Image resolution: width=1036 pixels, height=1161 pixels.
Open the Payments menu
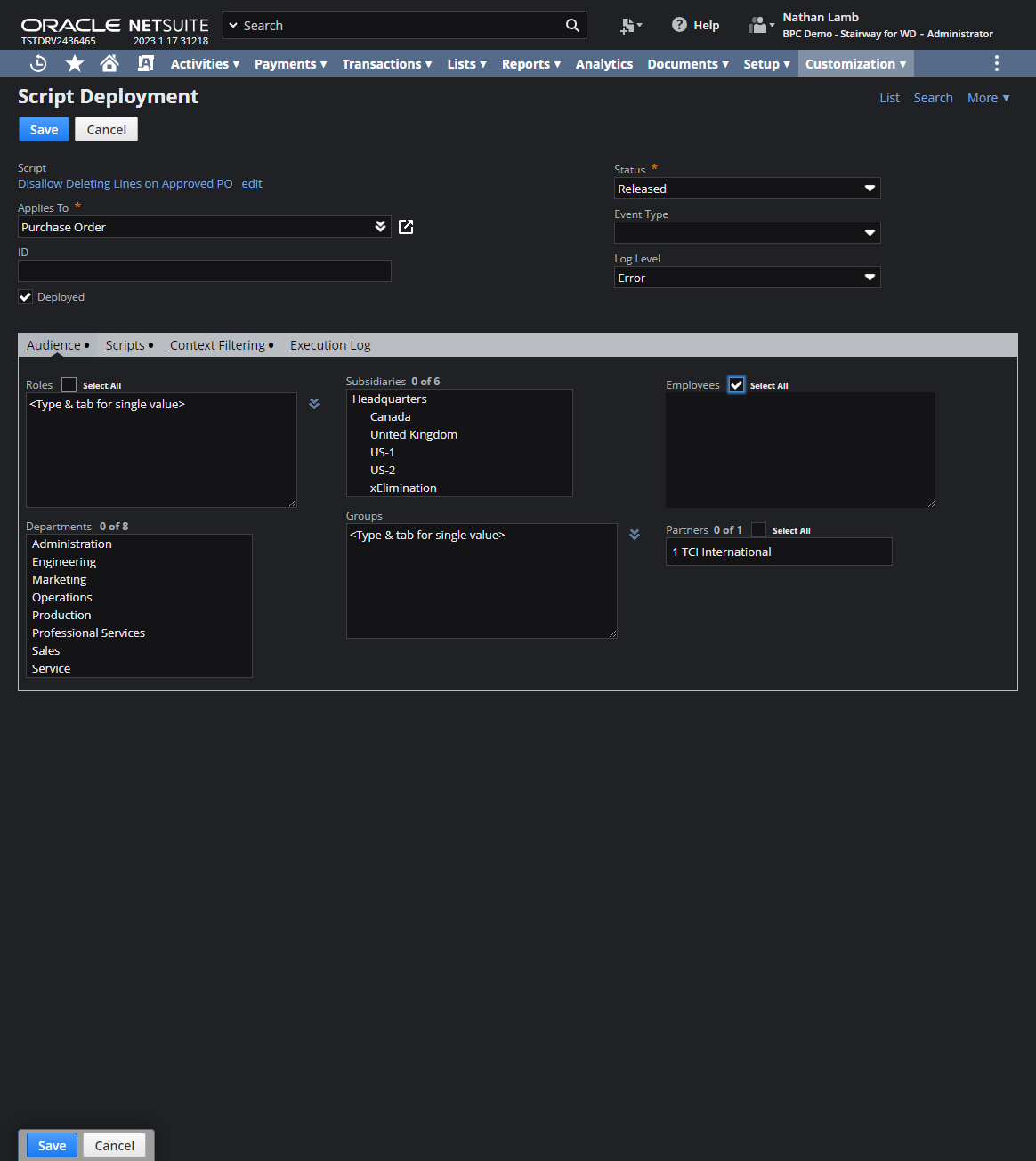[291, 64]
